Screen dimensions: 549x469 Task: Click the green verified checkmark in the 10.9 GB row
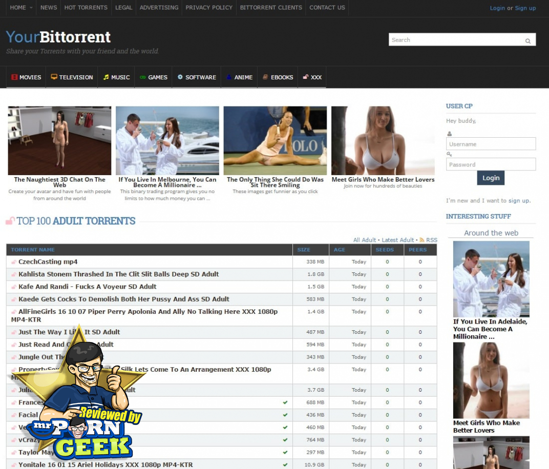coord(285,465)
